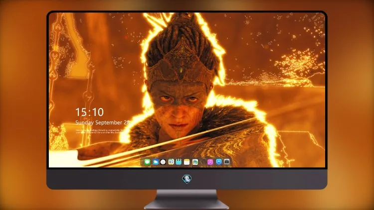Click the empty dock gap before Music

(203, 162)
